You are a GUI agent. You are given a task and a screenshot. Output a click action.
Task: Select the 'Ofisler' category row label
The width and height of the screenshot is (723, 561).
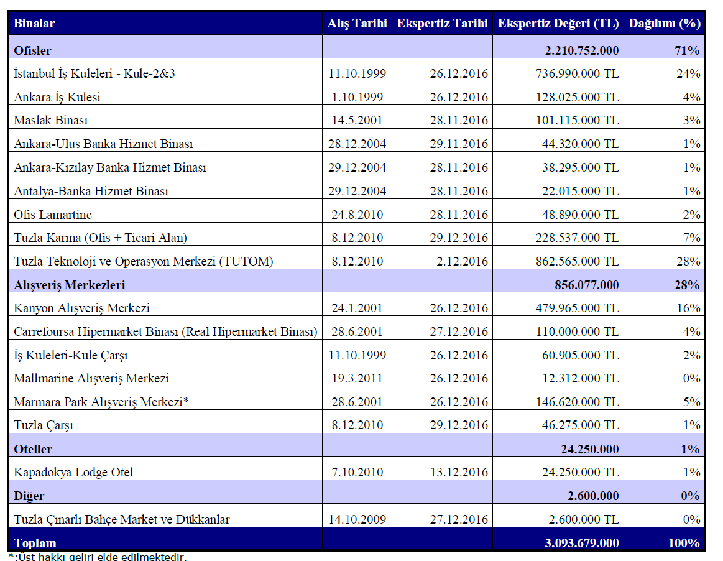pos(32,50)
